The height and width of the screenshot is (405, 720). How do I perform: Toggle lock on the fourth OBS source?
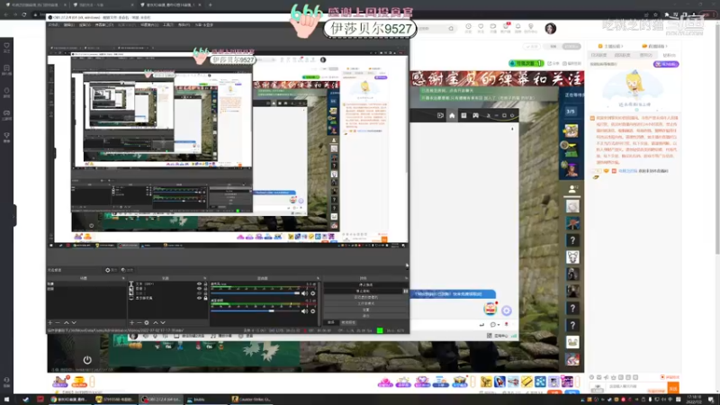[x=205, y=298]
